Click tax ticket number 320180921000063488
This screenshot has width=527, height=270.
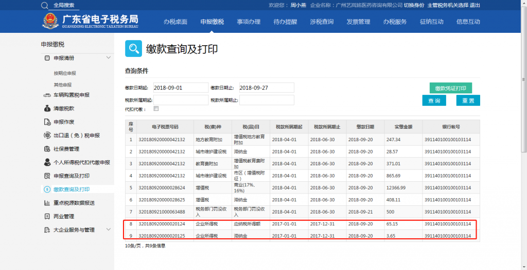[162, 211]
